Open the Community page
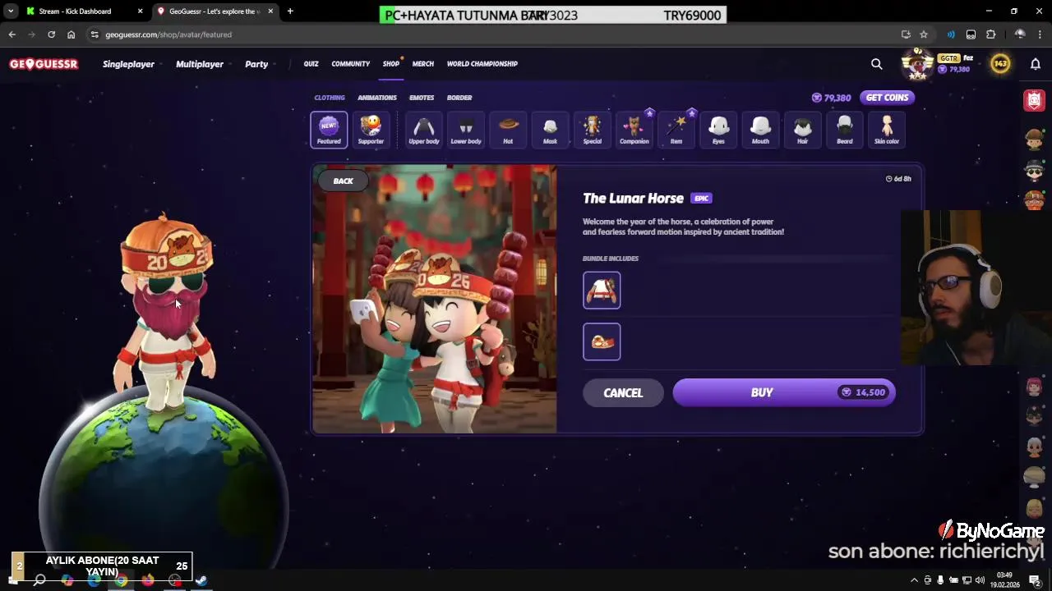Viewport: 1052px width, 591px height. (x=351, y=64)
